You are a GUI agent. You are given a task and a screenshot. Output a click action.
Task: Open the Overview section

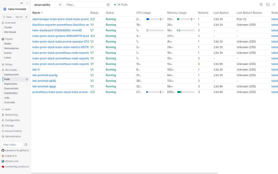10,23
